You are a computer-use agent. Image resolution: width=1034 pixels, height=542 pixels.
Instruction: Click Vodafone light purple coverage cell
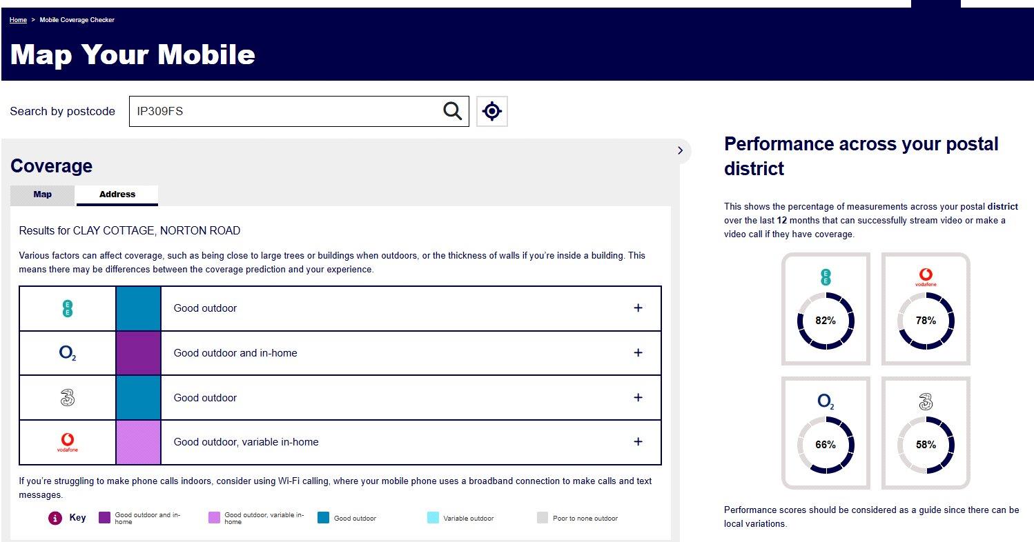click(138, 442)
